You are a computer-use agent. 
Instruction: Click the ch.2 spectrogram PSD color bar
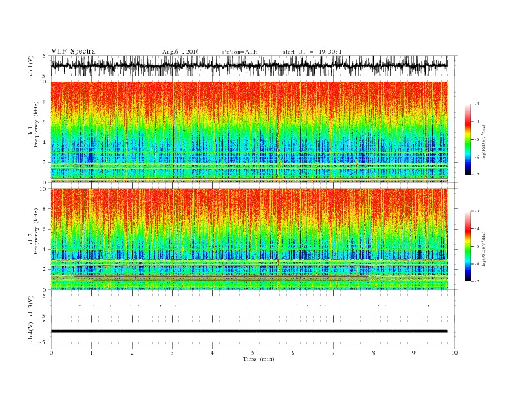click(467, 246)
